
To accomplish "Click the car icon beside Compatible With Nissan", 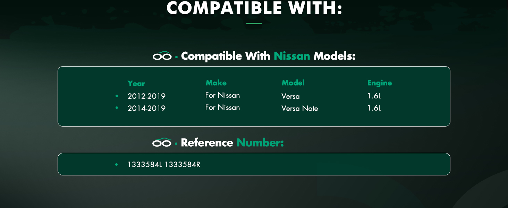I will (162, 56).
